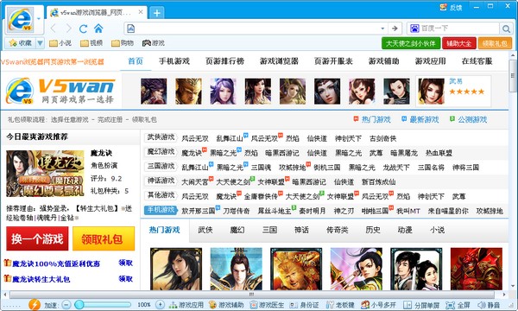Click the browser refresh icon
Image resolution: width=518 pixels, height=311 pixels.
click(x=83, y=29)
